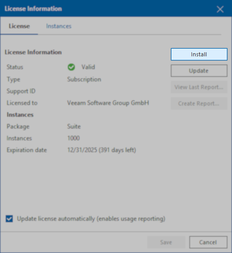Viewport: 232px width, 253px height.
Task: Click the Type label
Action: coord(13,79)
